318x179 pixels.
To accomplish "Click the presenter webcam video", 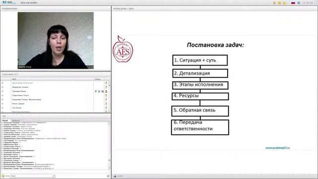I will (56, 40).
